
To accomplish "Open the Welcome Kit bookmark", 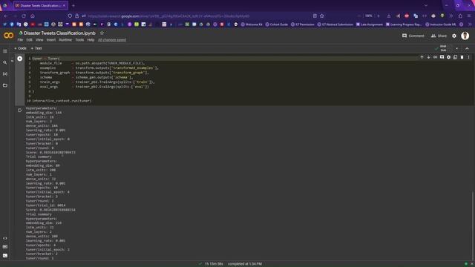I will pos(251,24).
